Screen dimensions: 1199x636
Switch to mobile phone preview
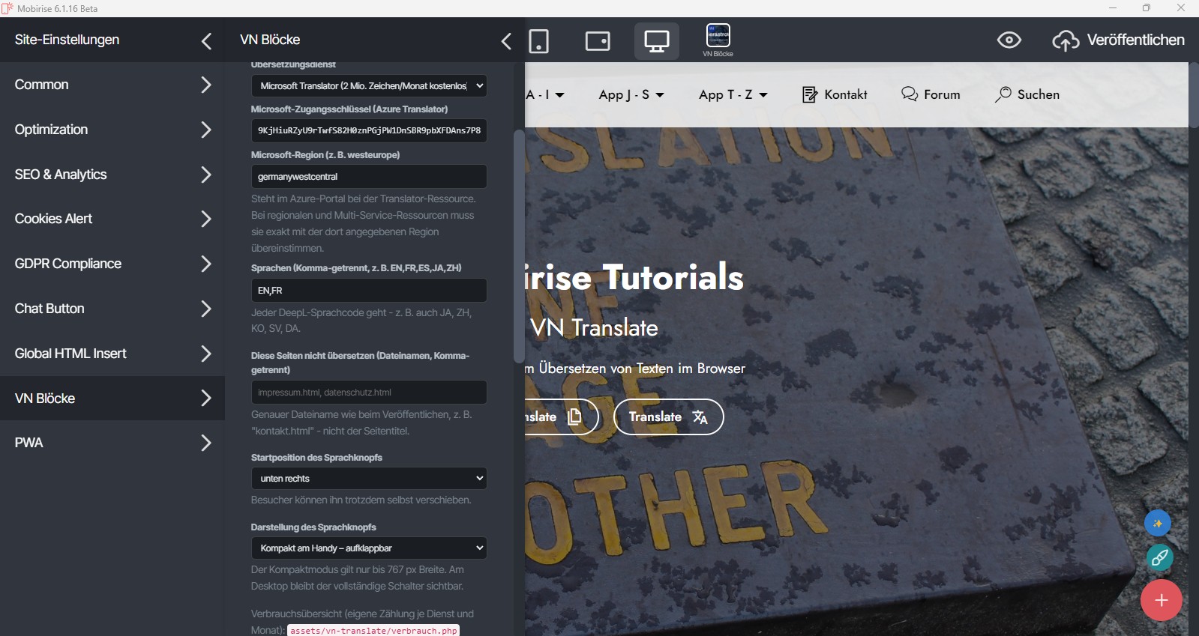point(538,40)
